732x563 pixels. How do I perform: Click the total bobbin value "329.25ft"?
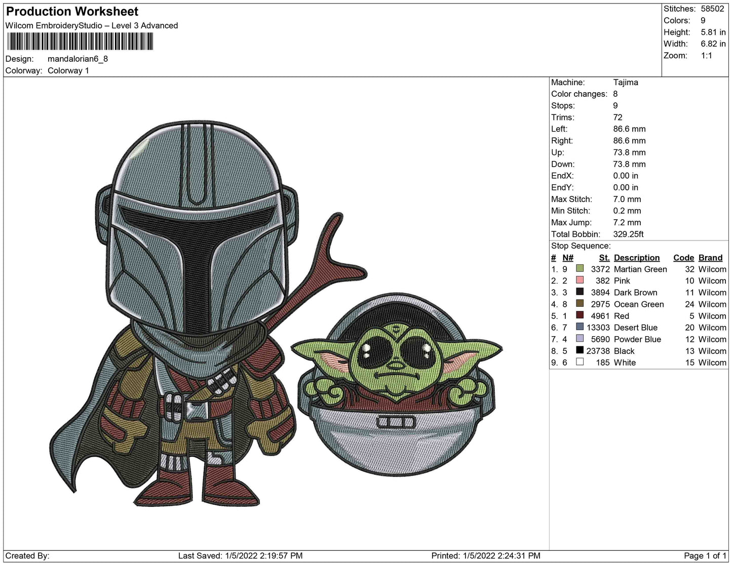coord(629,234)
